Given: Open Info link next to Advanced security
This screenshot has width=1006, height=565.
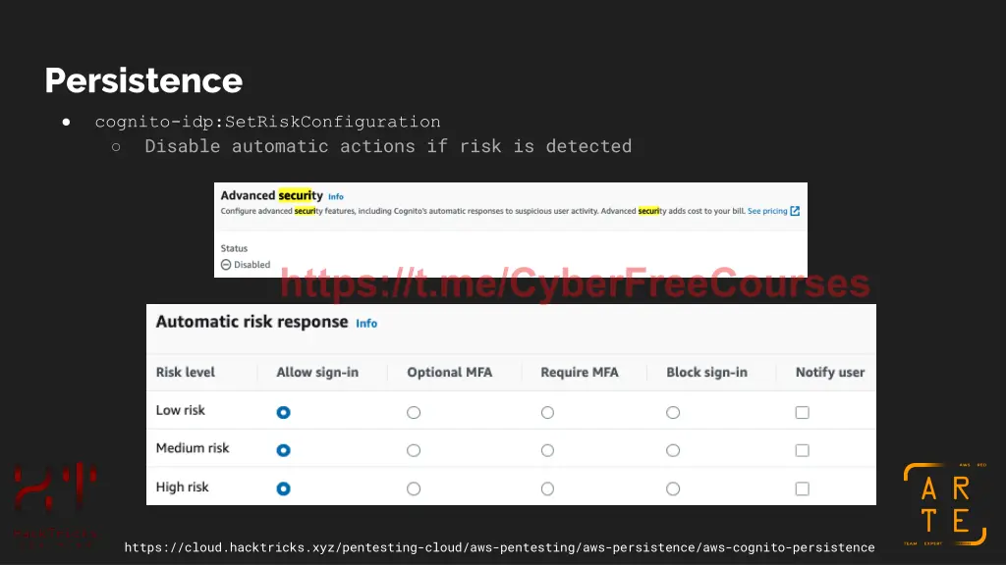Looking at the screenshot, I should (x=336, y=196).
